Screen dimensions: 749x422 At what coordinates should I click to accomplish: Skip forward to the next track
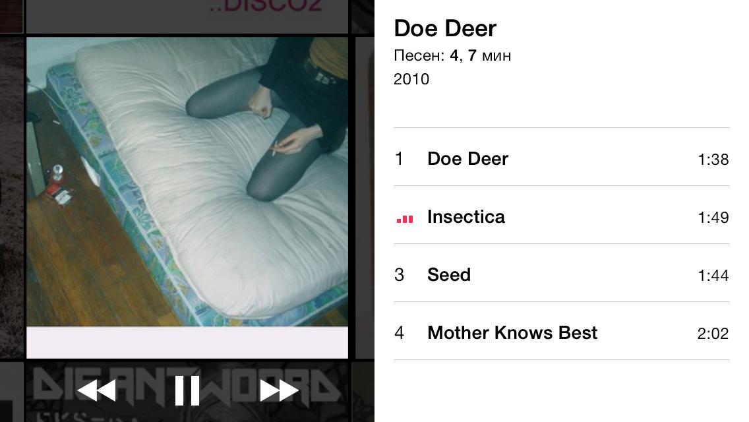pos(279,390)
